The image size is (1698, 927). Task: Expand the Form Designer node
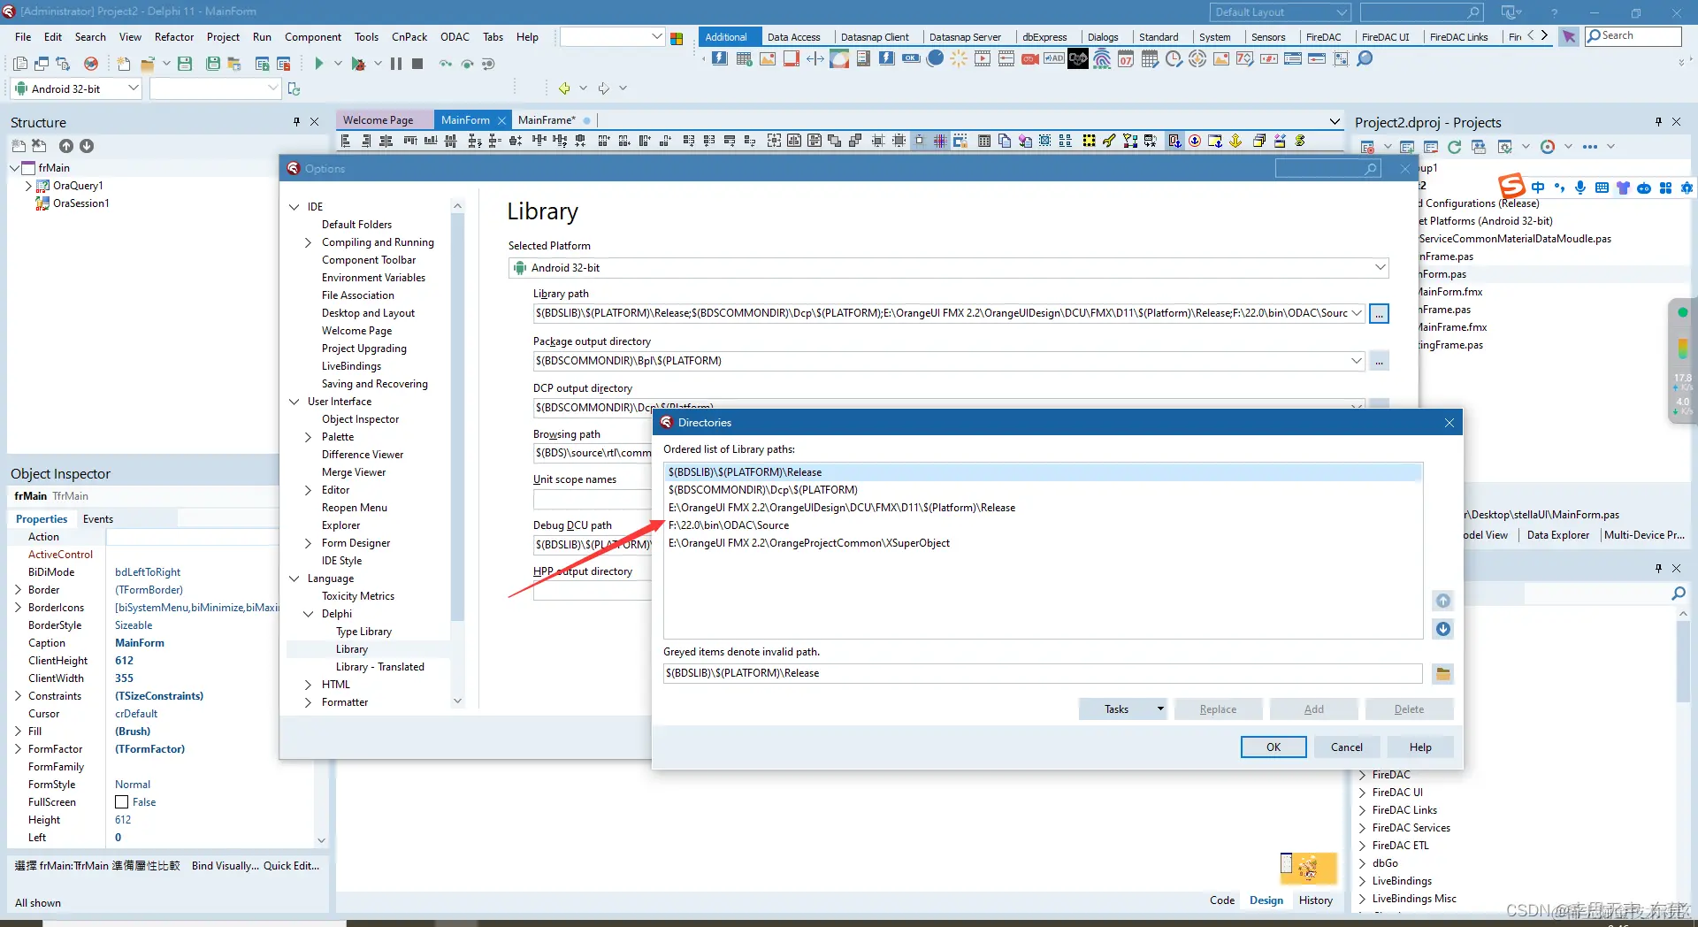(x=308, y=543)
